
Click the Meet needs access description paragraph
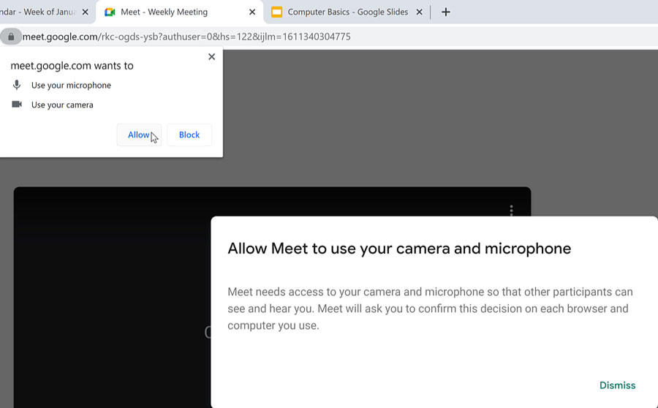coord(430,309)
